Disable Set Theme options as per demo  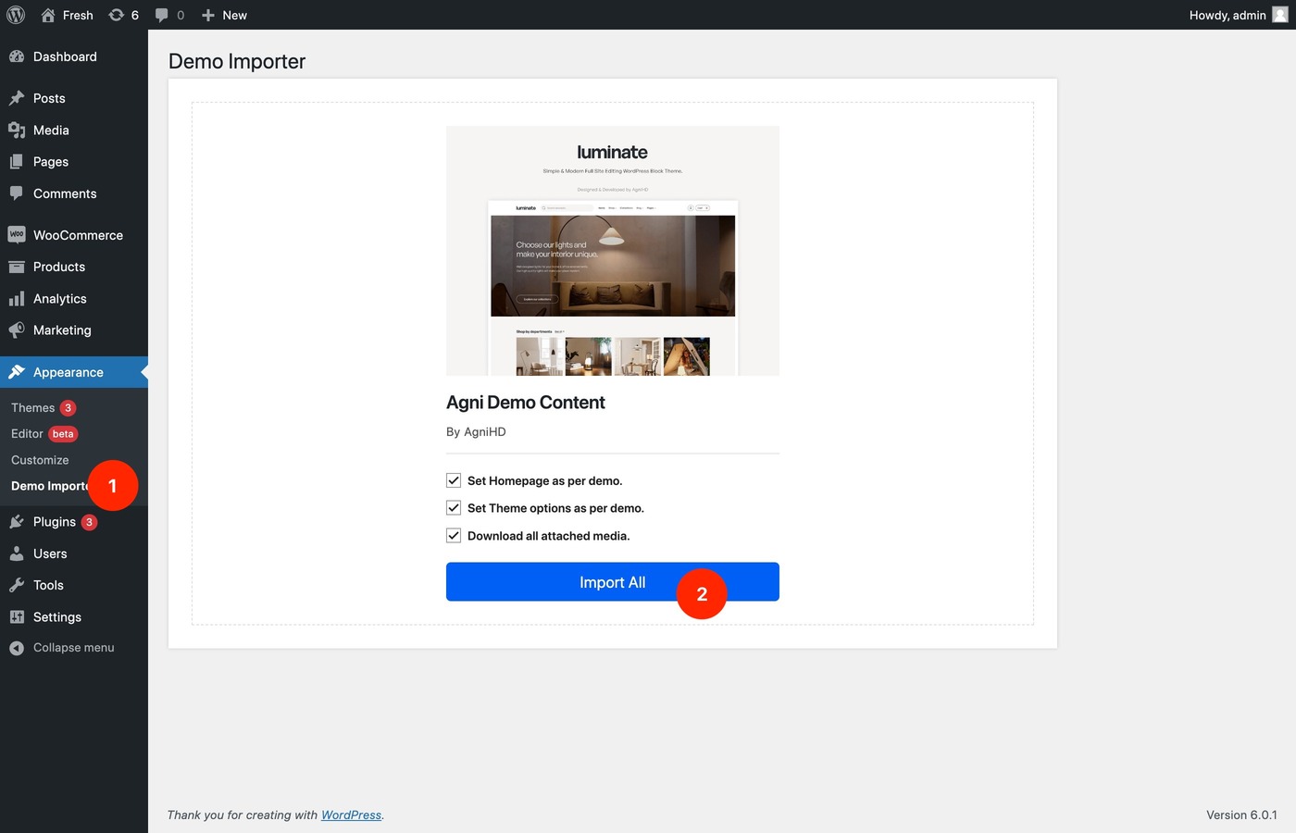click(x=454, y=507)
